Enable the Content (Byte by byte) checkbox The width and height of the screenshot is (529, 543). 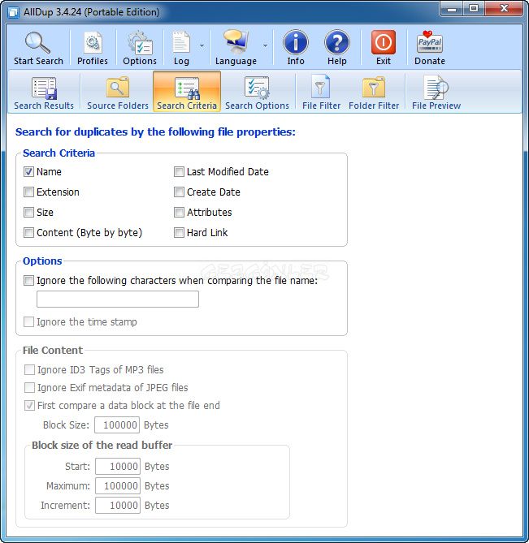point(29,233)
